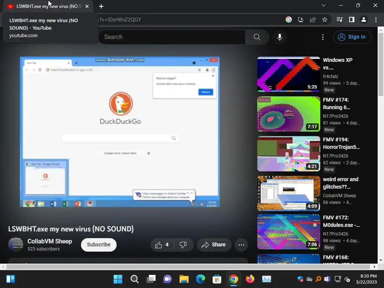The image size is (384, 288).
Task: Open the Chat app on the taskbar
Action: [x=168, y=279]
